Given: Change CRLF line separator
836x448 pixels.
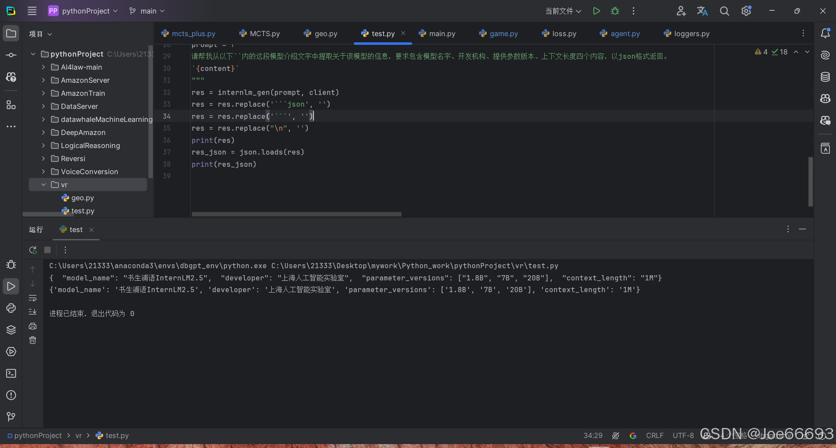Looking at the screenshot, I should (655, 435).
